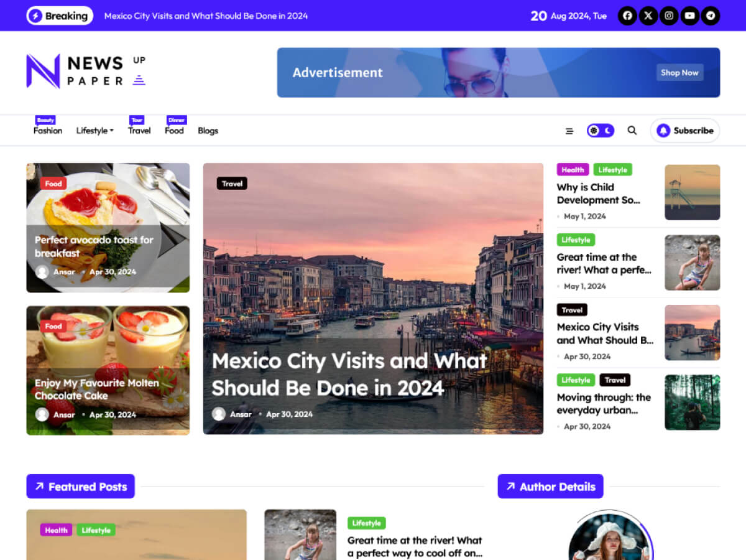Click the Breaking news lightning bolt icon
The height and width of the screenshot is (560, 746).
tap(35, 16)
